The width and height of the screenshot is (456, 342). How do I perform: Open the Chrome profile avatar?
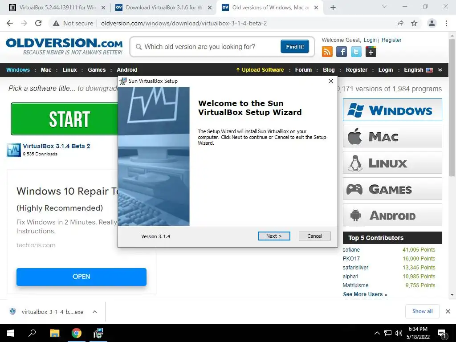[x=432, y=23]
